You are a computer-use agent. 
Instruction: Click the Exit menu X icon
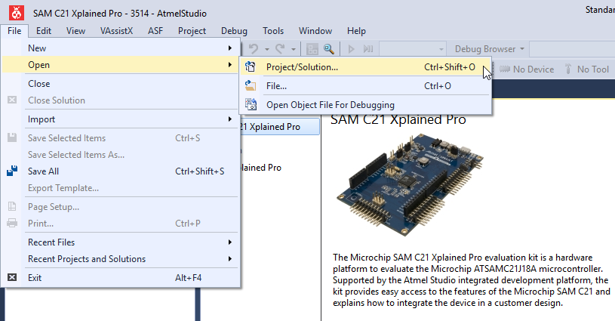coord(12,277)
